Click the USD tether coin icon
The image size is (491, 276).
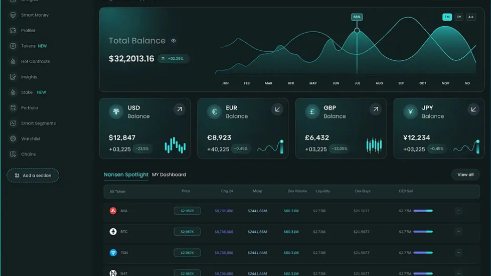(x=116, y=111)
